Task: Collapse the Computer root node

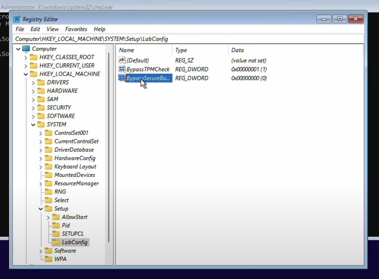Action: (x=18, y=49)
